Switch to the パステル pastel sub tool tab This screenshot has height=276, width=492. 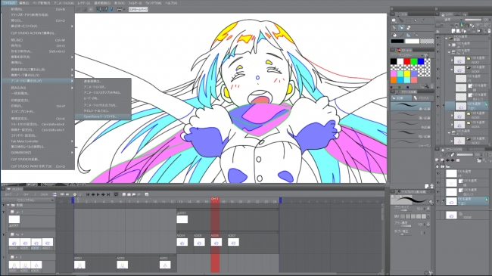pyautogui.click(x=422, y=98)
